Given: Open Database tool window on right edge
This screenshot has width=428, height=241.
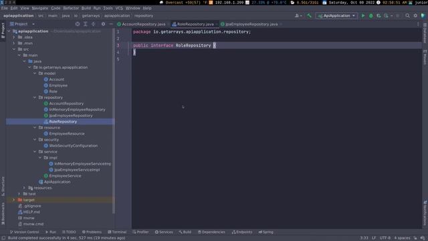Looking at the screenshot, I should tap(425, 33).
